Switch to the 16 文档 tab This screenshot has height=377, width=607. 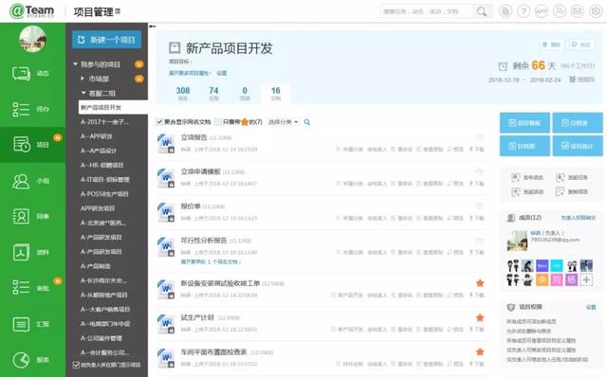coord(276,94)
